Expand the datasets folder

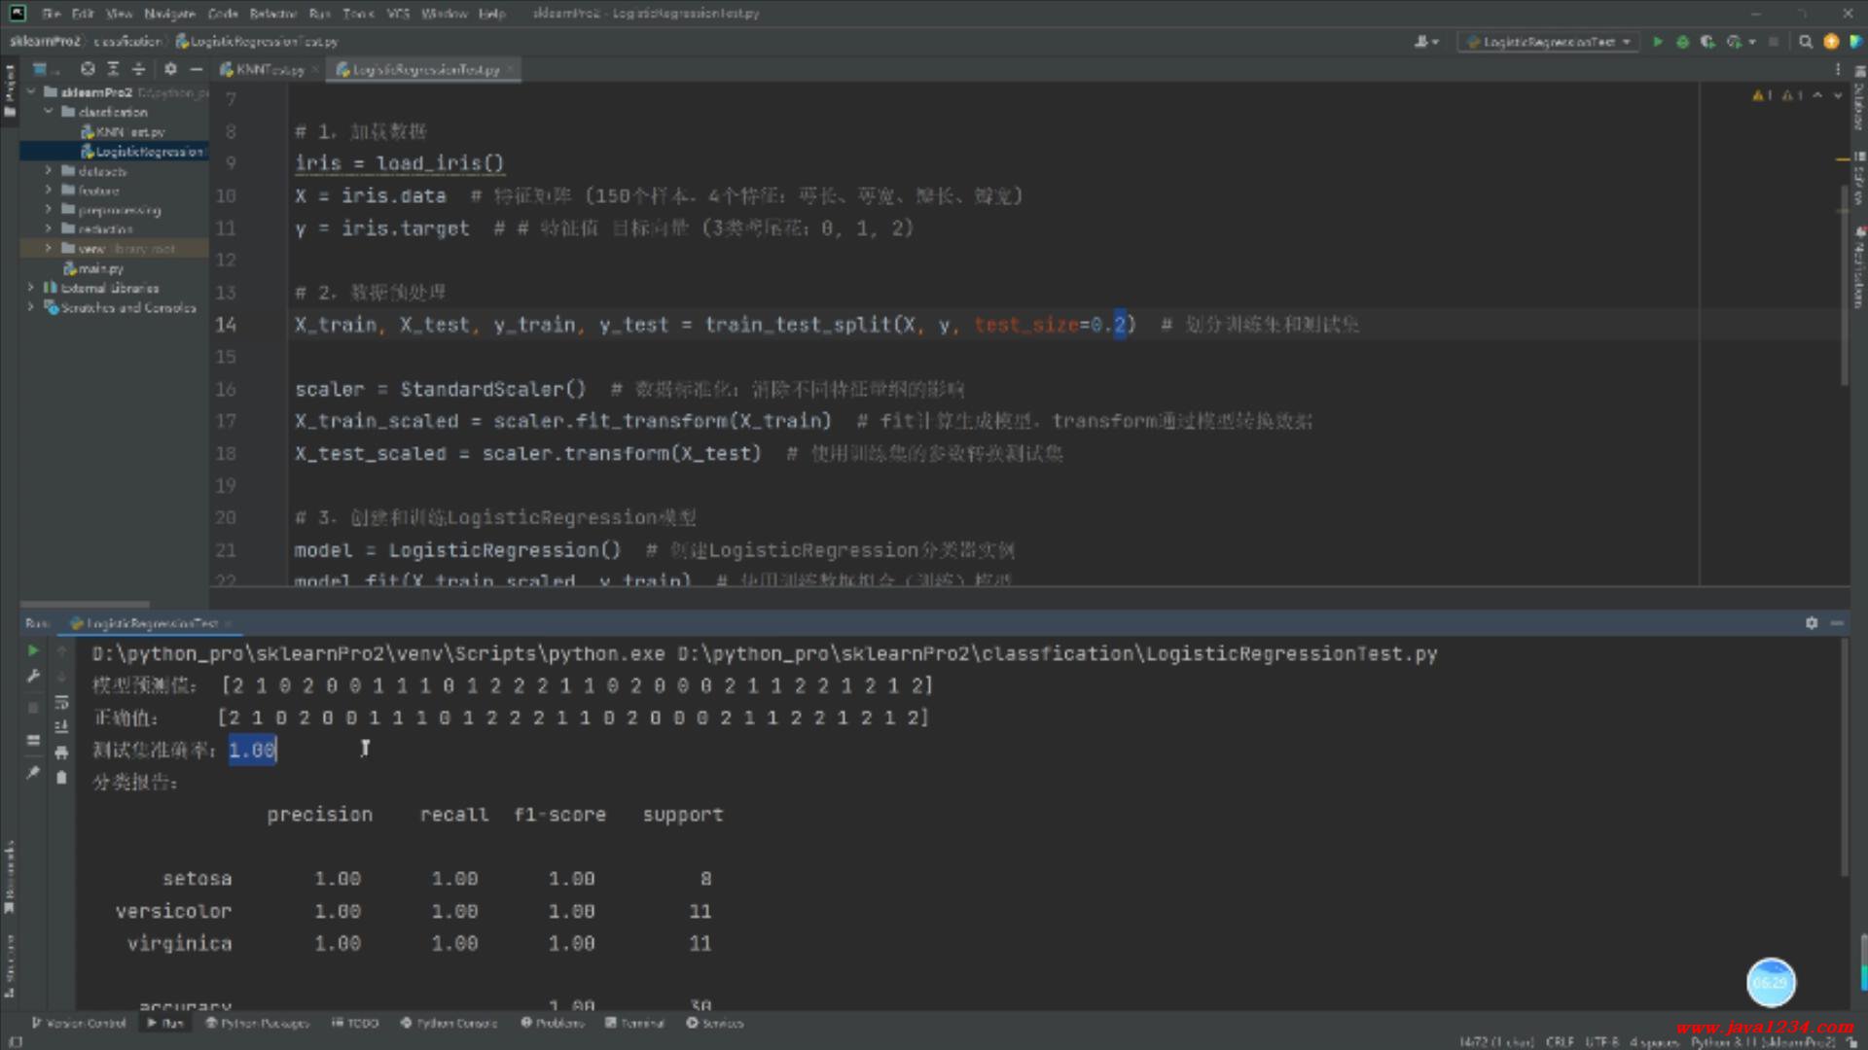48,171
